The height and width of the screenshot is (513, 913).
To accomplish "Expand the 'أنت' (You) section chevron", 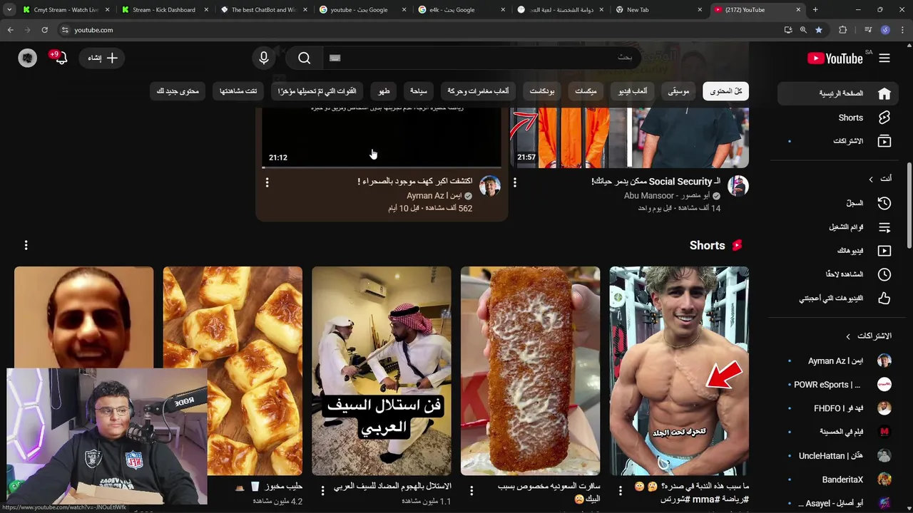I will click(x=871, y=179).
